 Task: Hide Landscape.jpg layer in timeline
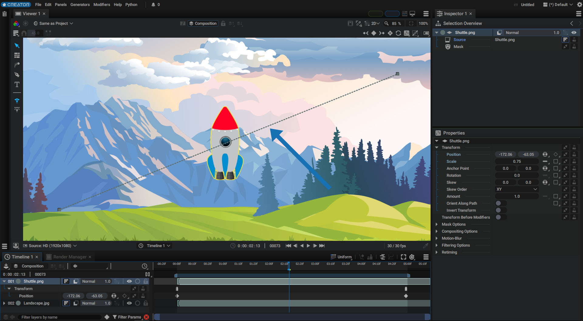pyautogui.click(x=129, y=303)
